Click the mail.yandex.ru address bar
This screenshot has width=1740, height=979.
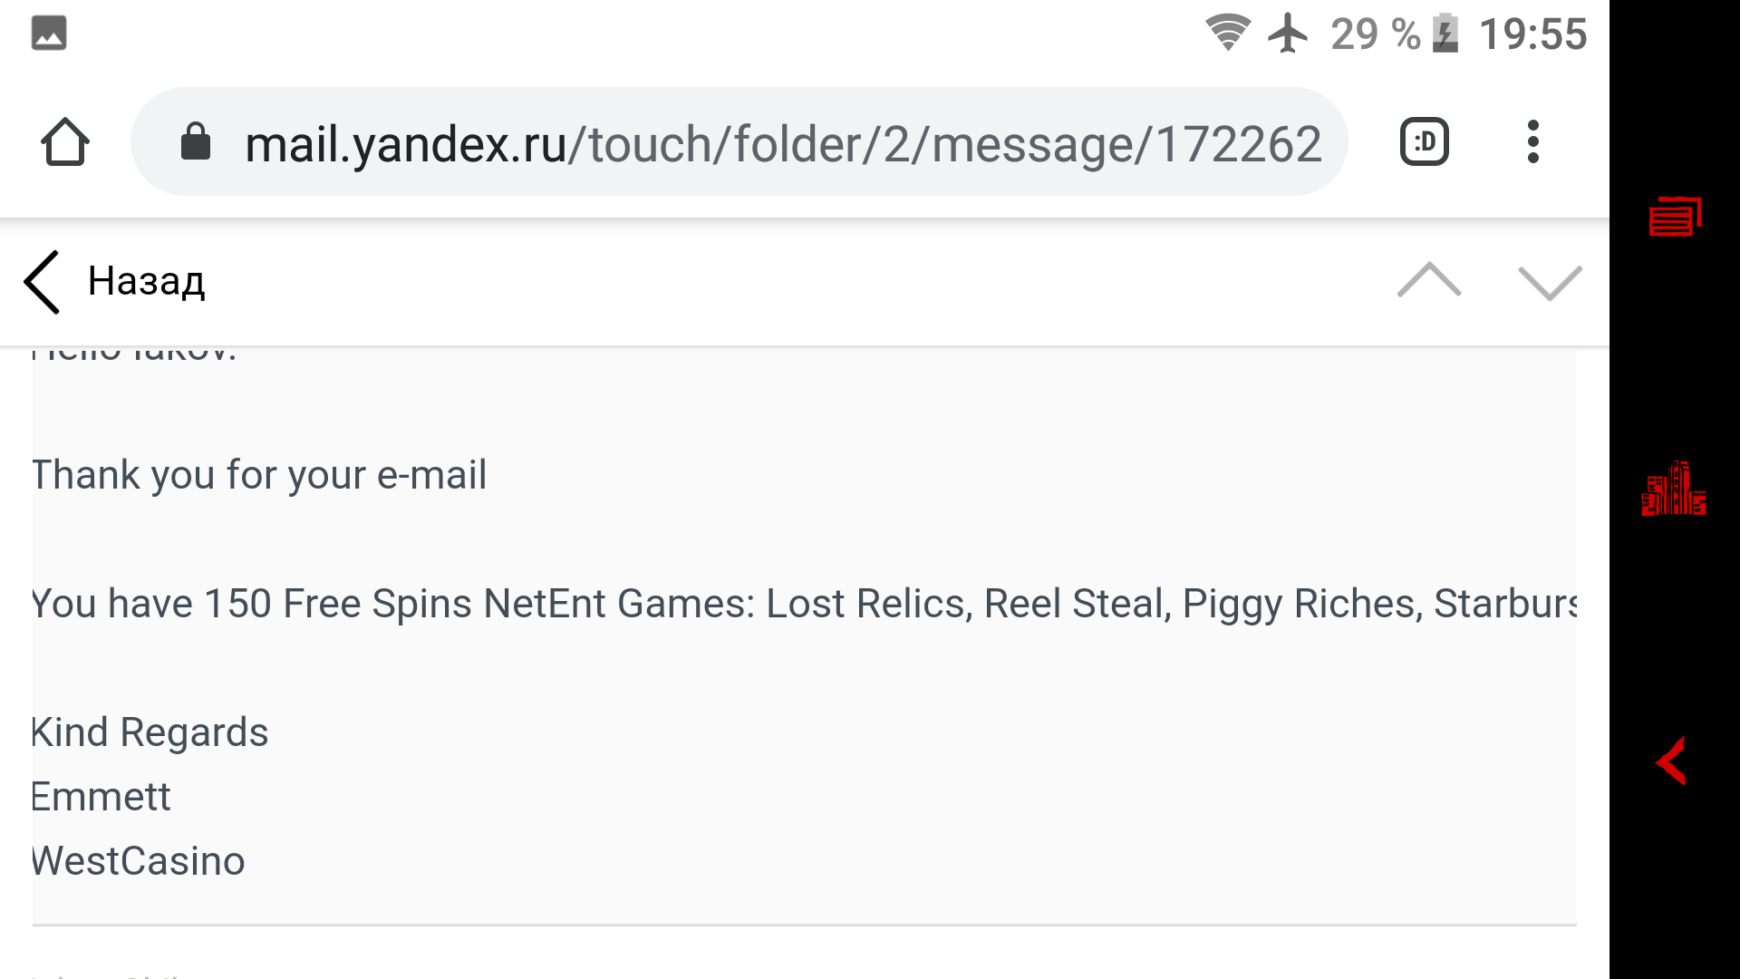coord(779,143)
